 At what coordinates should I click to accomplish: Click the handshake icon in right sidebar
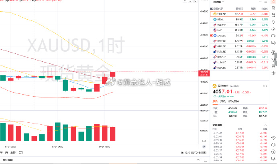[x=273, y=138]
